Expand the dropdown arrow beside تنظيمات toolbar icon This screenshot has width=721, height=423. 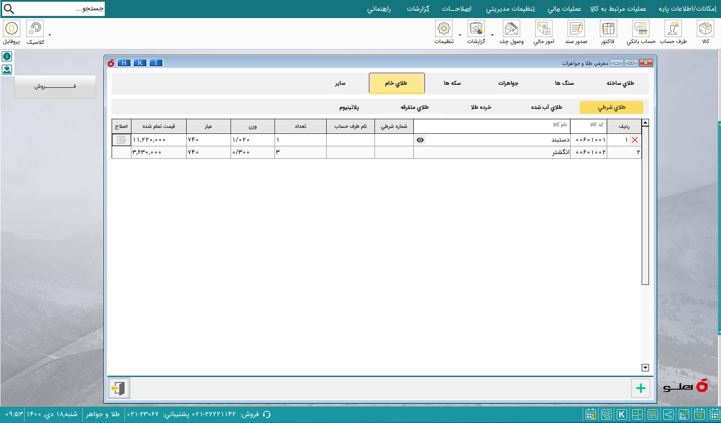point(460,35)
